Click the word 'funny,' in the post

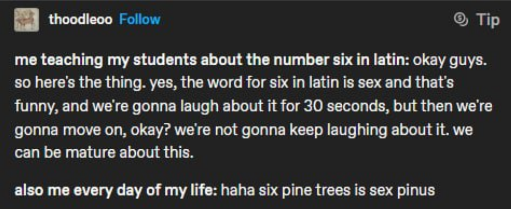click(33, 106)
